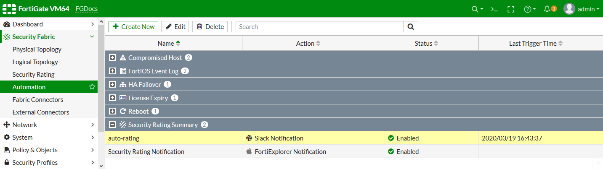Click the Policy & Objects icon
The width and height of the screenshot is (603, 169).
pyautogui.click(x=7, y=150)
